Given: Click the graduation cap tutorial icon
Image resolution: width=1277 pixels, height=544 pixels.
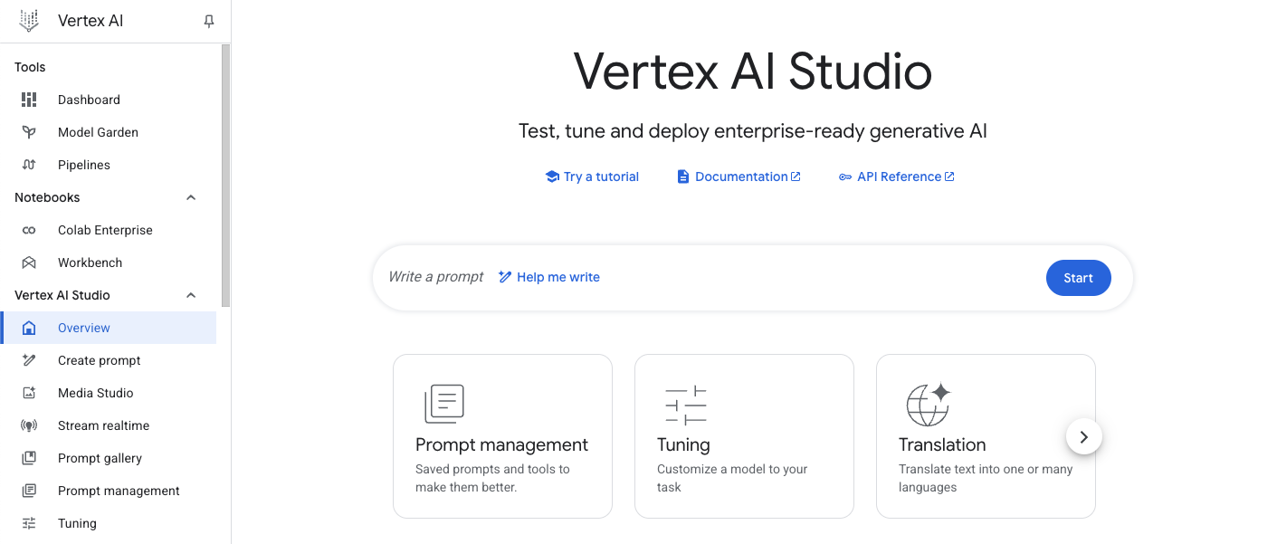Looking at the screenshot, I should coord(552,177).
